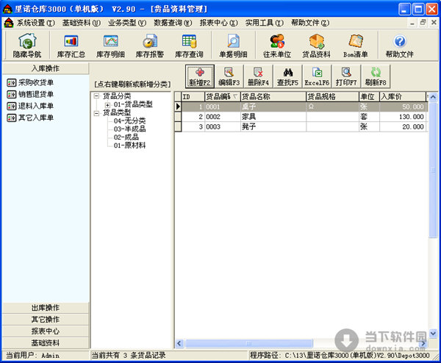Click the 查找F5 binoculars button
This screenshot has width=441, height=363.
click(287, 76)
